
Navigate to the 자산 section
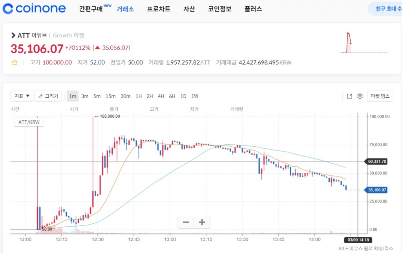(x=189, y=9)
